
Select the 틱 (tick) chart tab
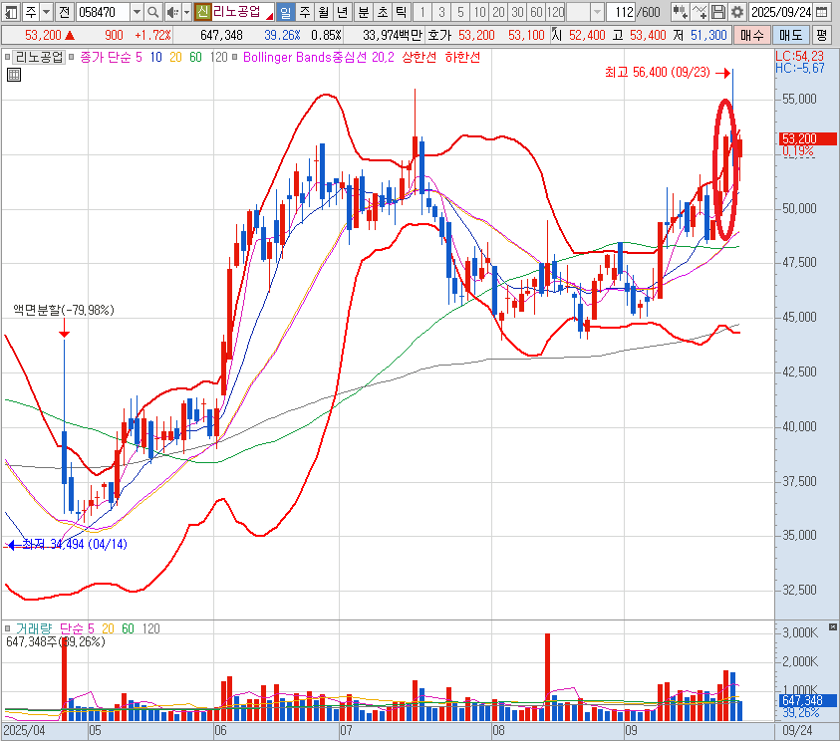tap(400, 12)
